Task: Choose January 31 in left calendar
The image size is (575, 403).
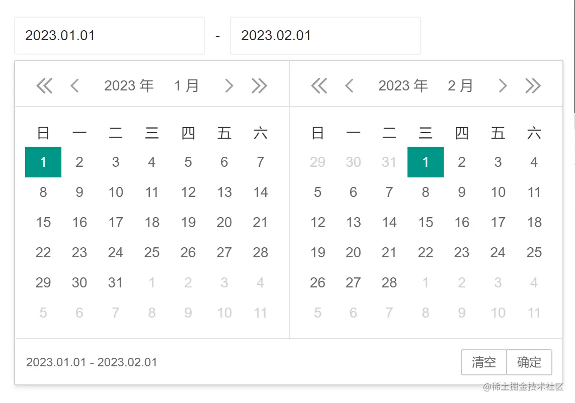Action: pos(116,283)
